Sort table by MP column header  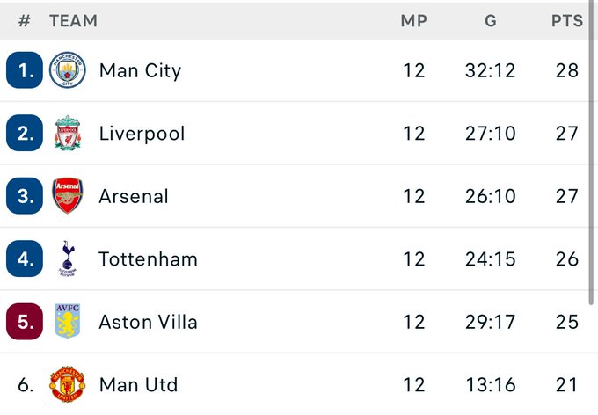pyautogui.click(x=414, y=20)
